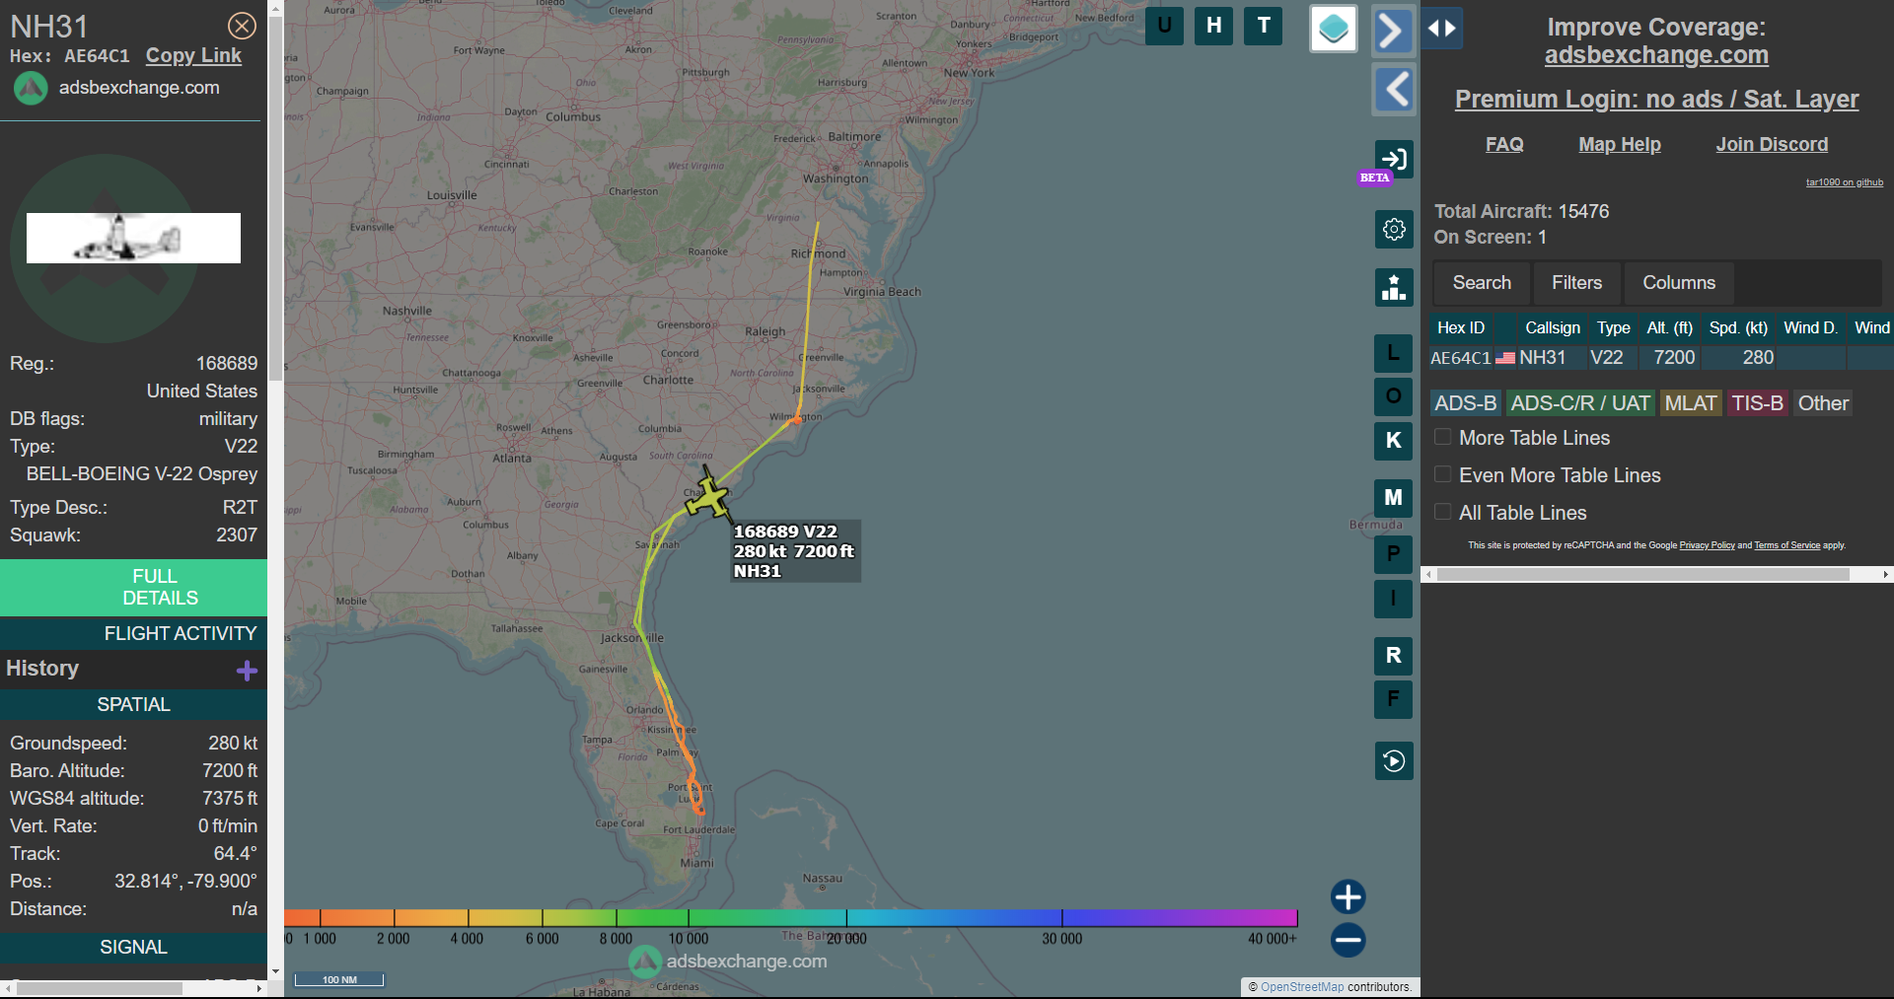Open the Columns tab

[1679, 283]
